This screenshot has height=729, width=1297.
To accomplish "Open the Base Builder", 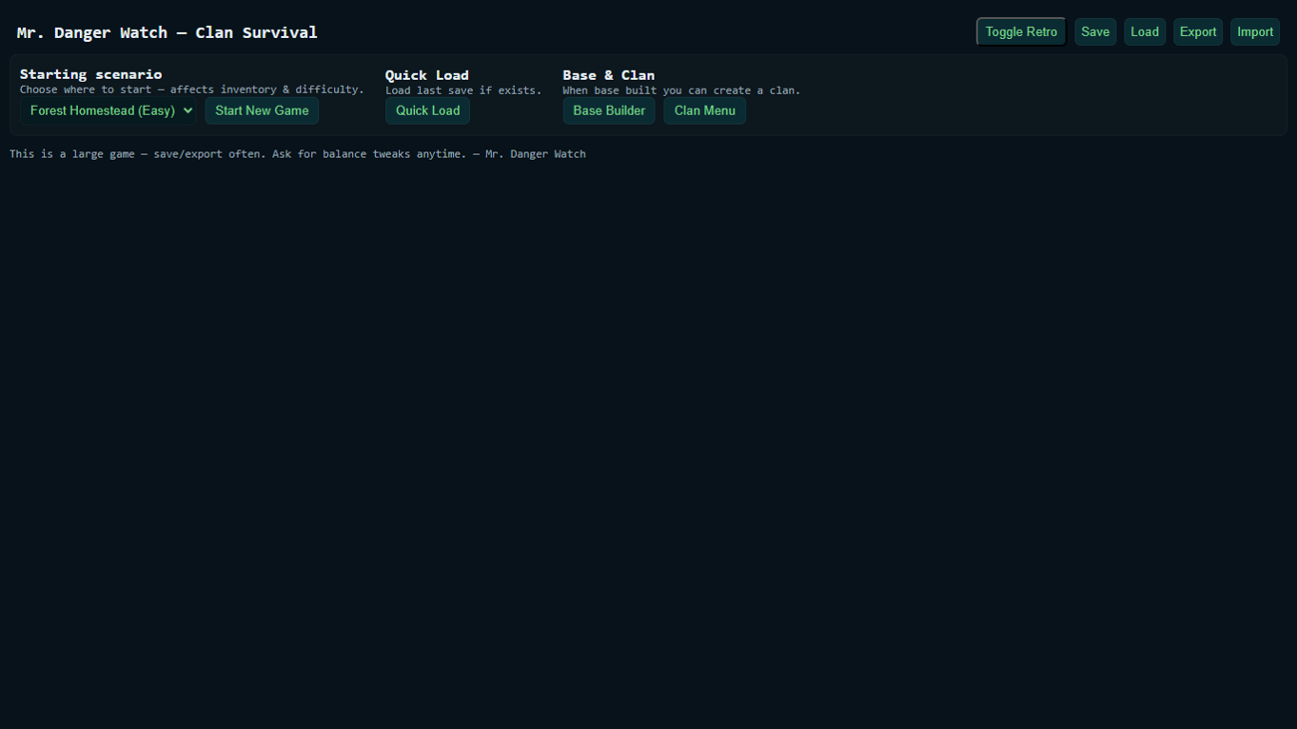I will point(609,110).
